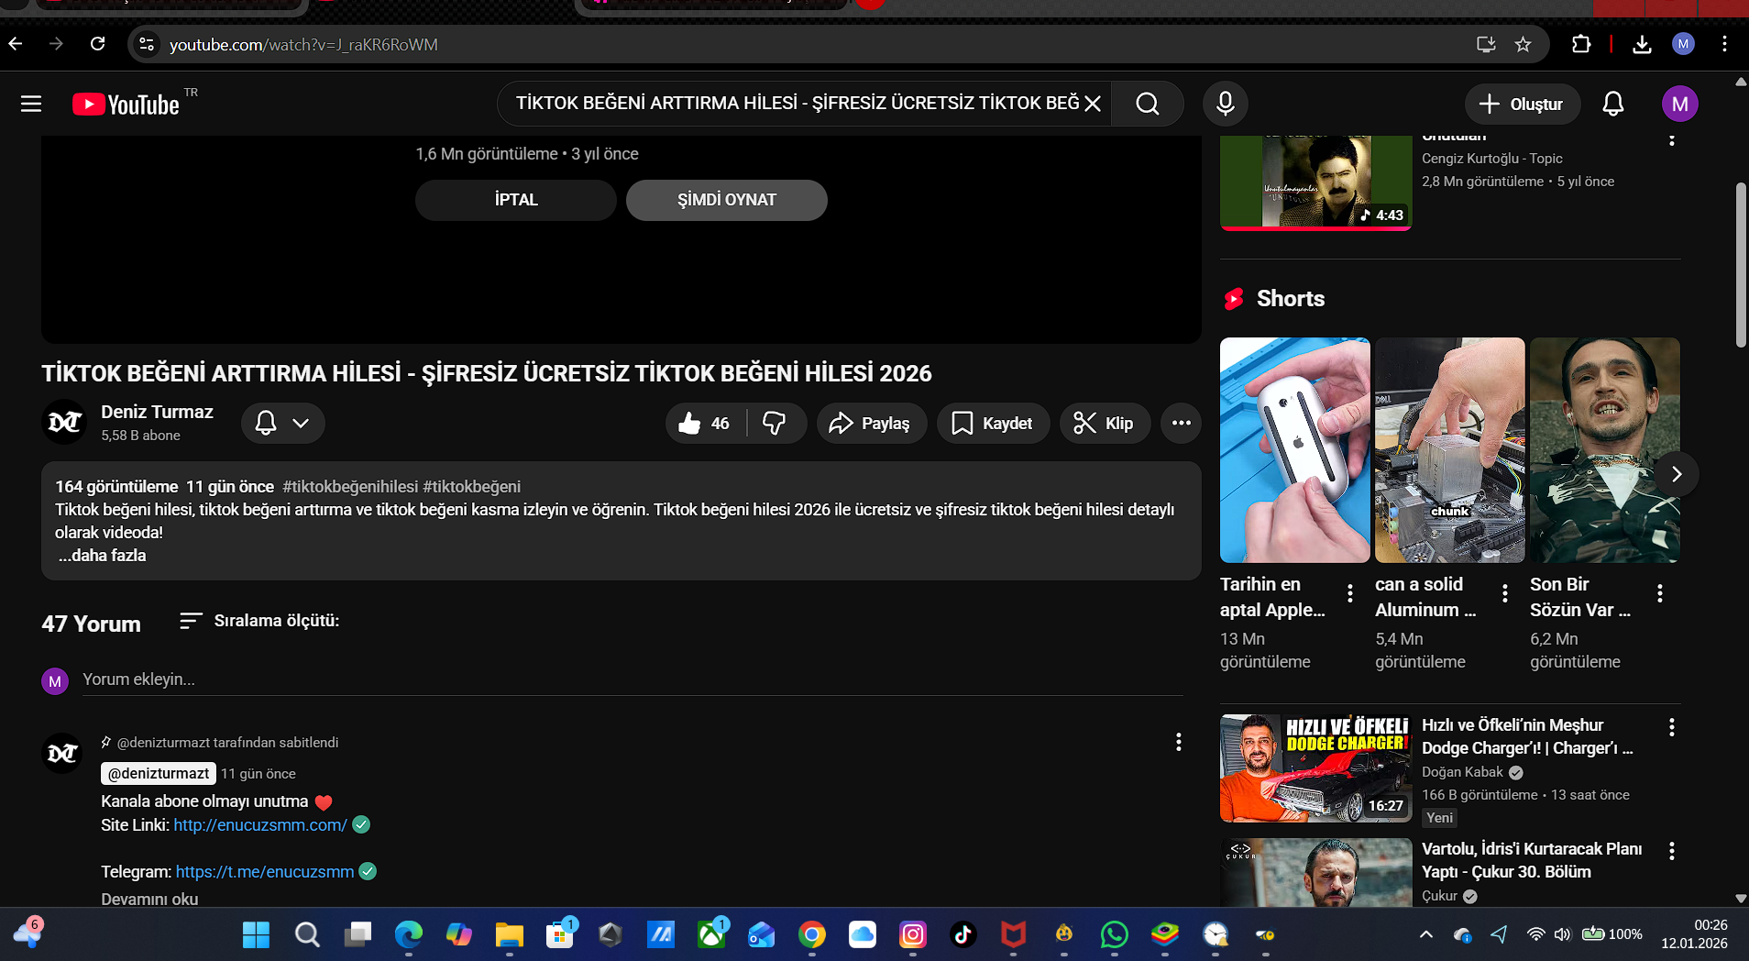Cancel autoplay with İPTAL
This screenshot has height=961, width=1749.
click(x=516, y=200)
